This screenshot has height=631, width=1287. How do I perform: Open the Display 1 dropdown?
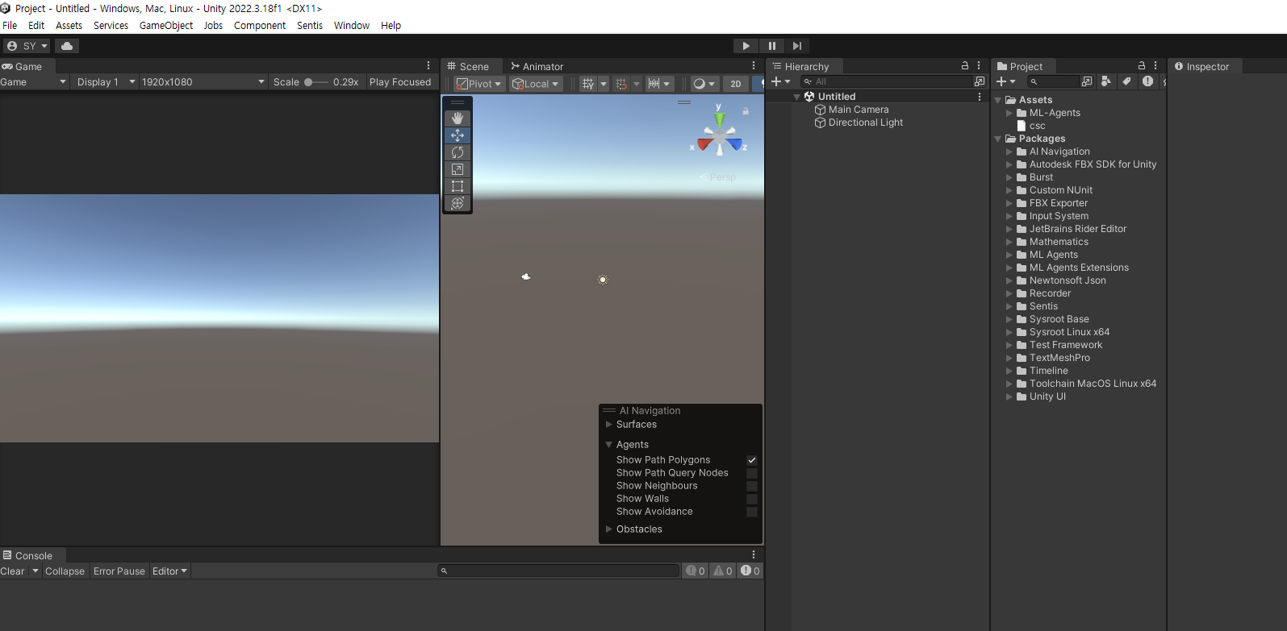tap(104, 82)
